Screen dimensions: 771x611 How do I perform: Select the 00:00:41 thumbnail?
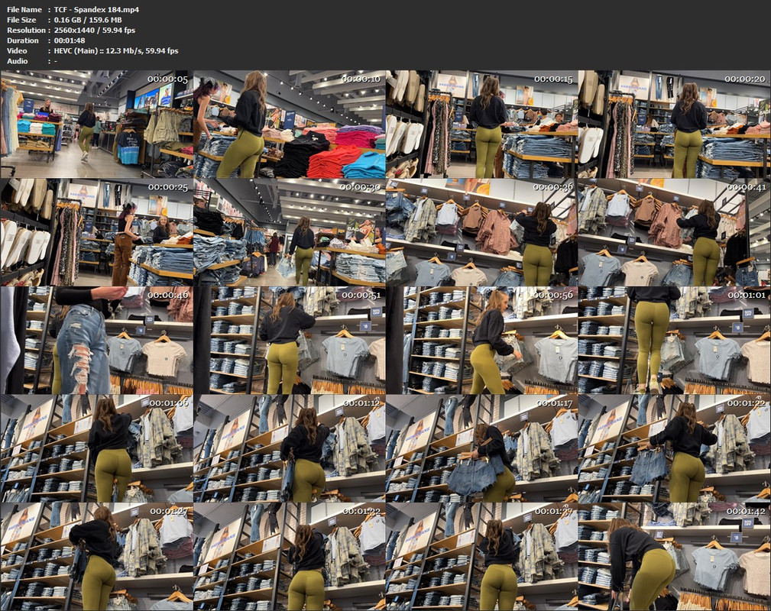[674, 232]
